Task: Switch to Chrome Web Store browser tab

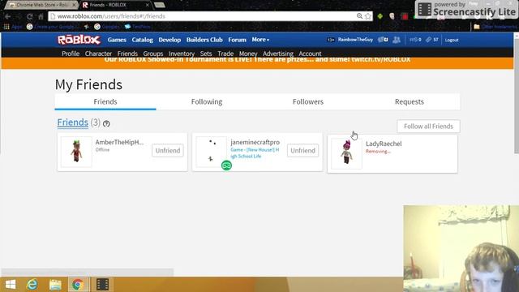Action: [x=41, y=5]
